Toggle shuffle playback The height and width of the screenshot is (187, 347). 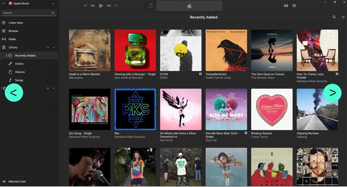[x=85, y=6]
